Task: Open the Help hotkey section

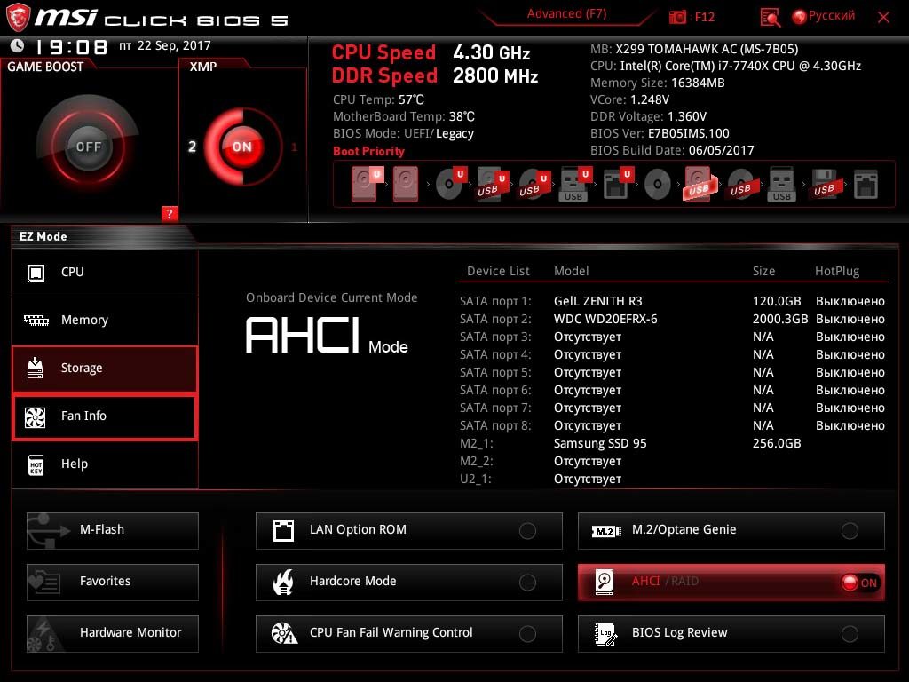Action: [x=105, y=464]
